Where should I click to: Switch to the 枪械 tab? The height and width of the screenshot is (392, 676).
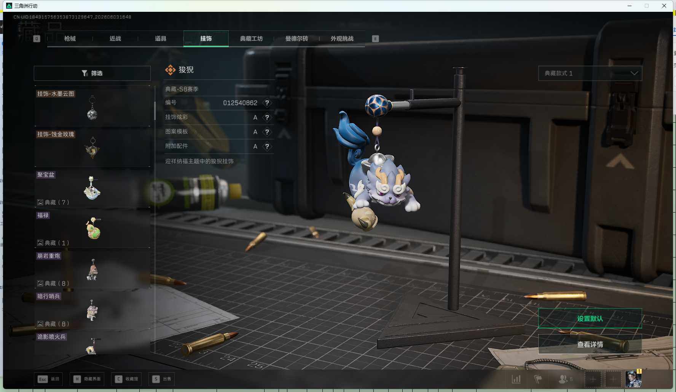pos(70,38)
